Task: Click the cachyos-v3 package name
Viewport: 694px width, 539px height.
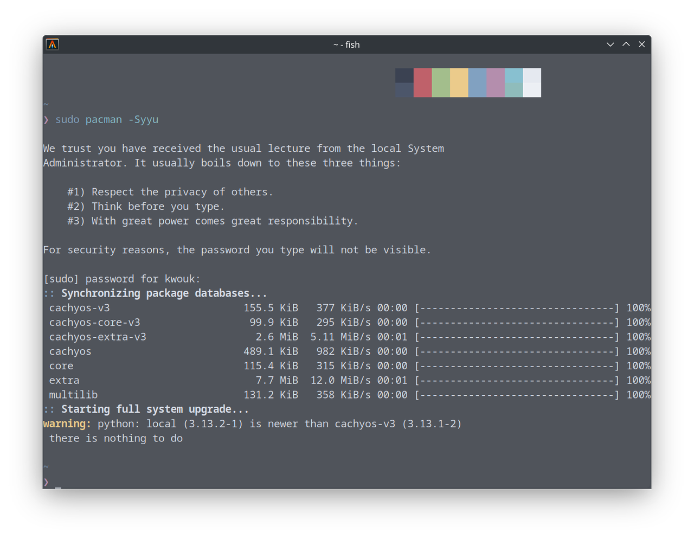Action: coord(79,307)
